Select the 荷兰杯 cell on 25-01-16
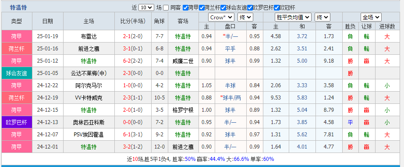The image size is (404, 167). point(17,49)
